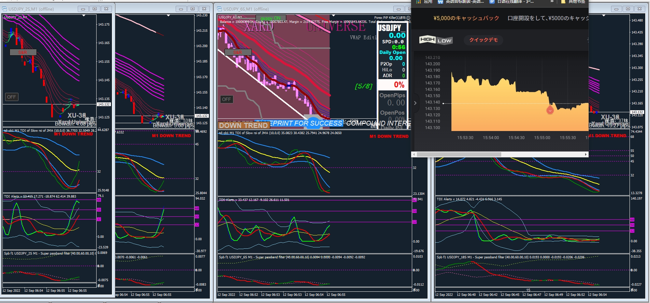Click the DOWN TREND label button
The image size is (650, 303).
[x=244, y=126]
